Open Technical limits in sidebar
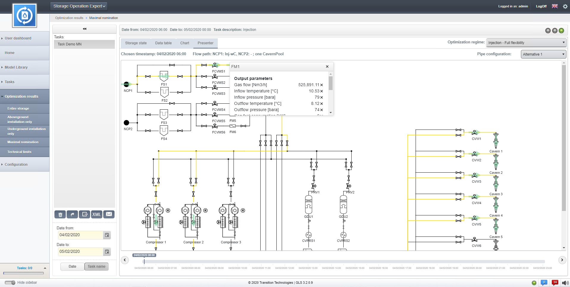The height and width of the screenshot is (287, 570). 19,152
